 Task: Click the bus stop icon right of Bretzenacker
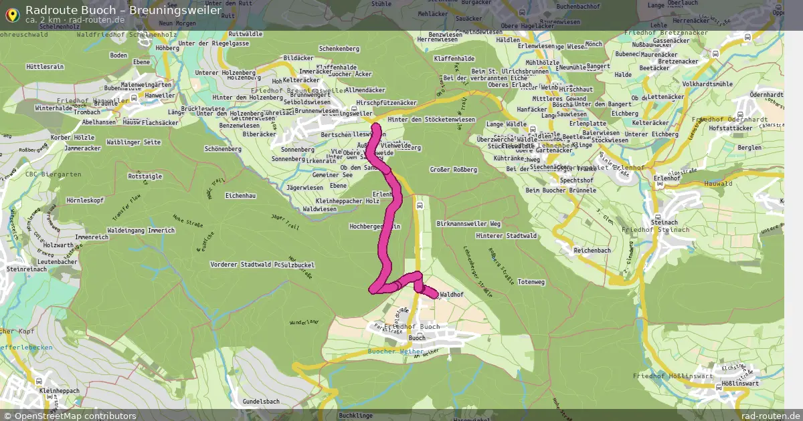click(x=715, y=53)
